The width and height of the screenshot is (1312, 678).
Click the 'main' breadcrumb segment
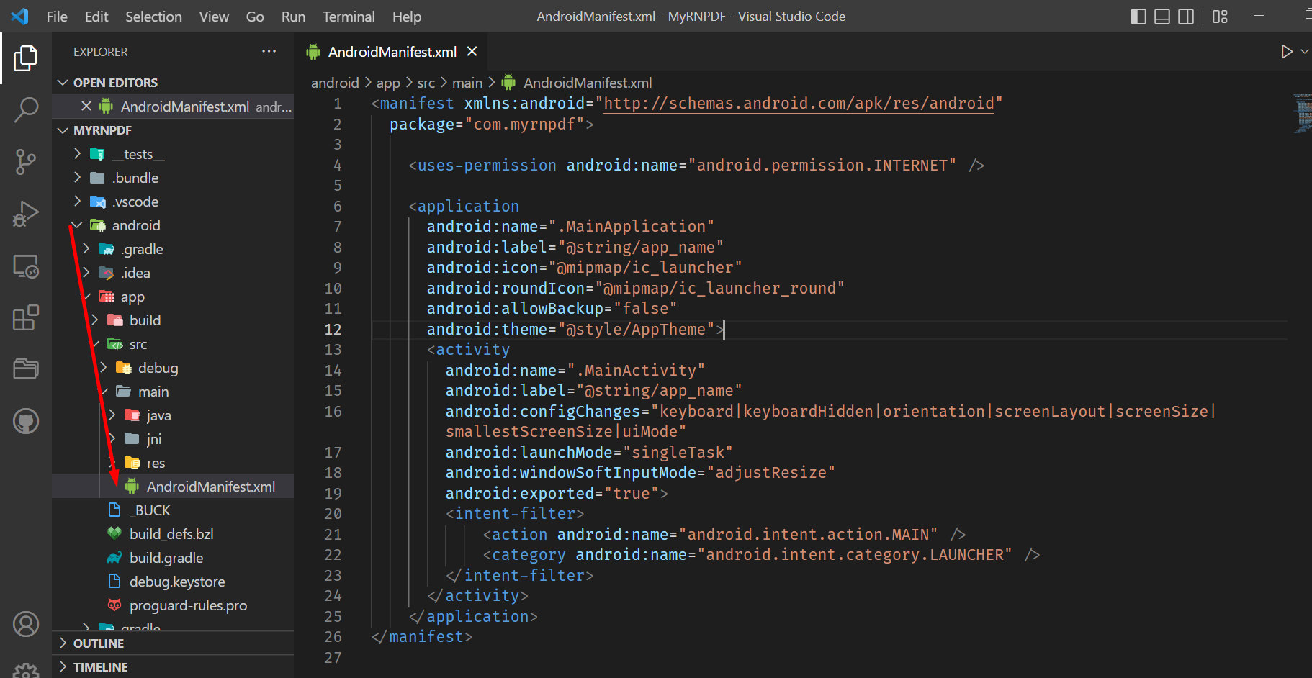tap(467, 83)
